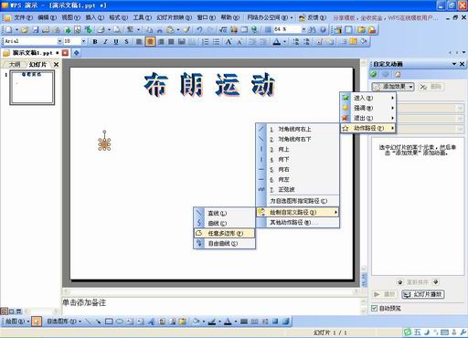Viewport: 468px width, 338px height.
Task: Select slide 1 thumbnail
Action: (32, 88)
